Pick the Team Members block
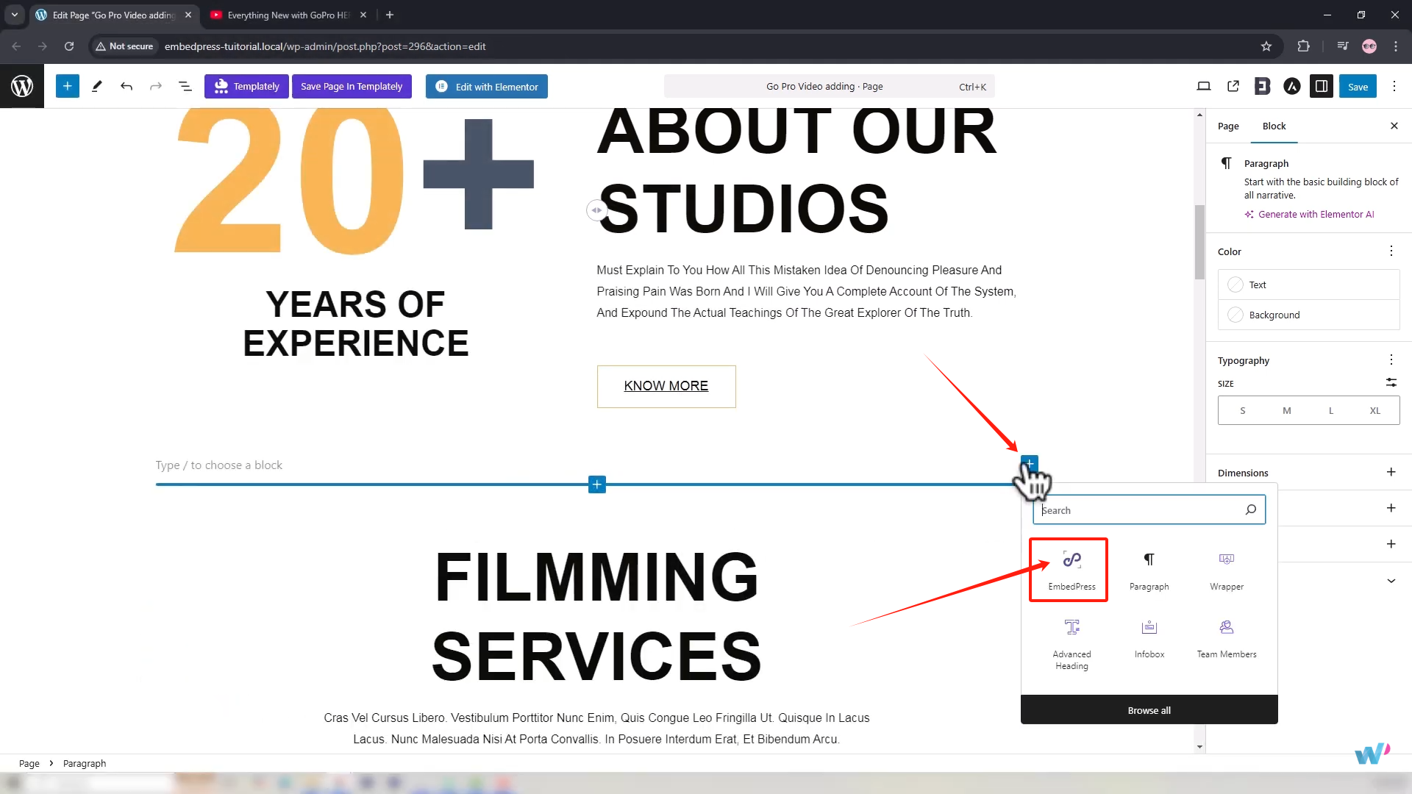Image resolution: width=1412 pixels, height=794 pixels. 1226,637
